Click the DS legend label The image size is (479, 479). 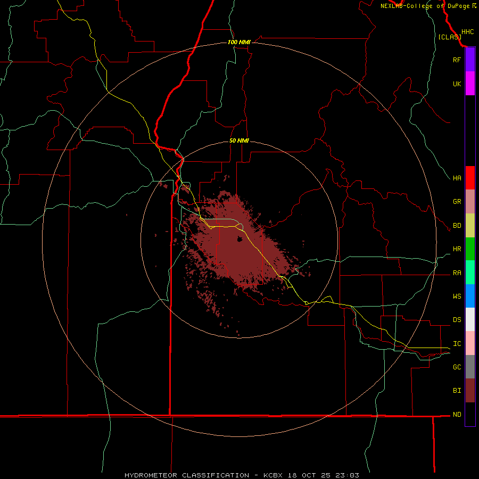[457, 319]
